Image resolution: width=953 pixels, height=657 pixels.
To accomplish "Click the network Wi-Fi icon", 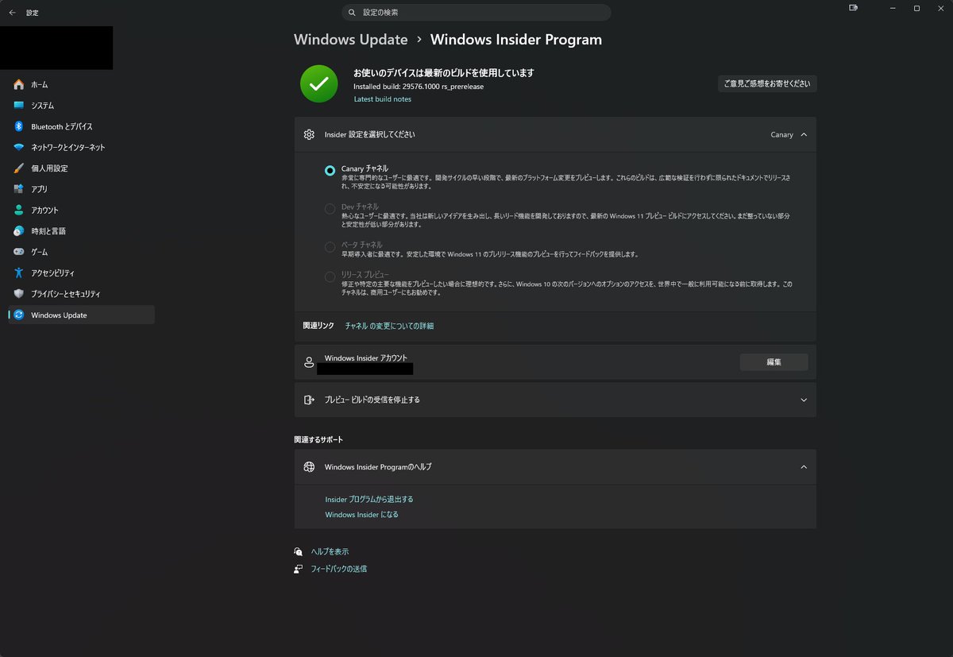I will point(19,147).
